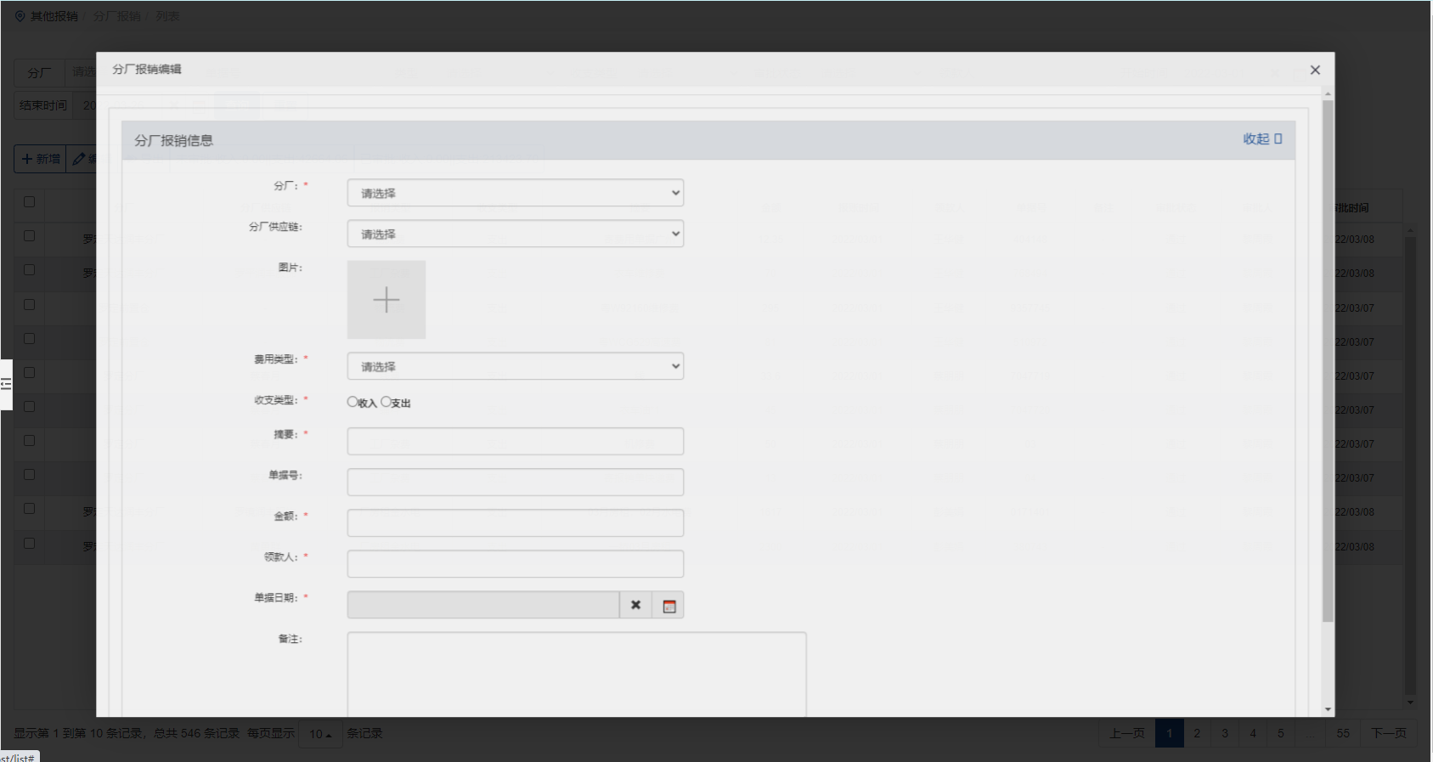Collapse section using 收起 link
The width and height of the screenshot is (1433, 762).
pos(1261,139)
